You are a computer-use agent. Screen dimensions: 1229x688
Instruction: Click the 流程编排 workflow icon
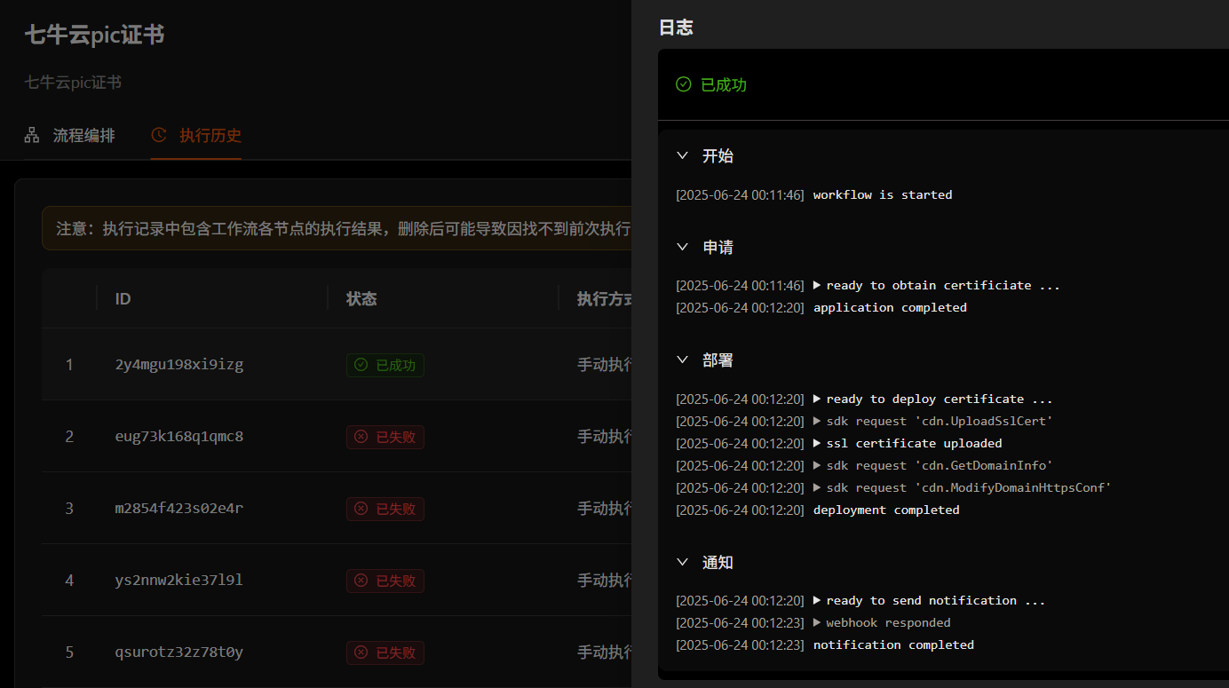tap(32, 136)
